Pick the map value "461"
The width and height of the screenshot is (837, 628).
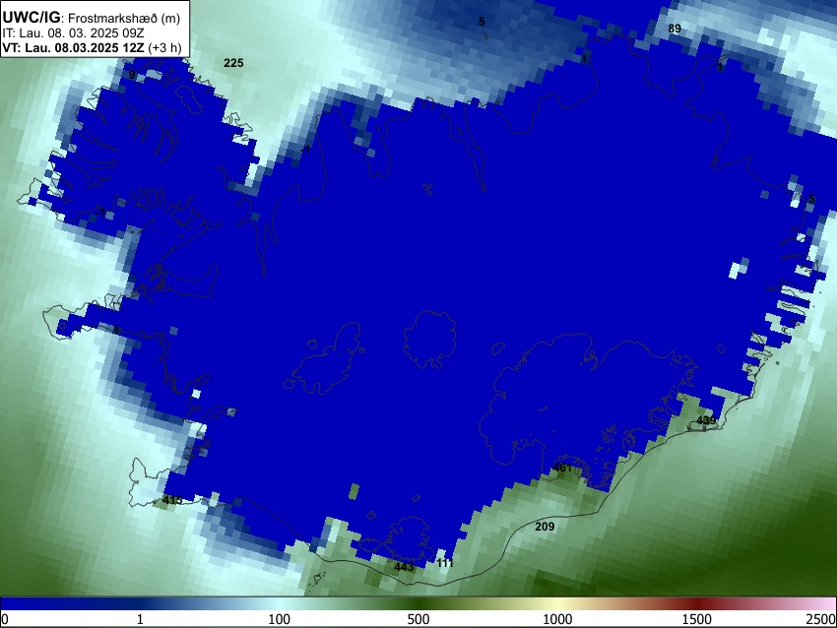click(x=562, y=468)
